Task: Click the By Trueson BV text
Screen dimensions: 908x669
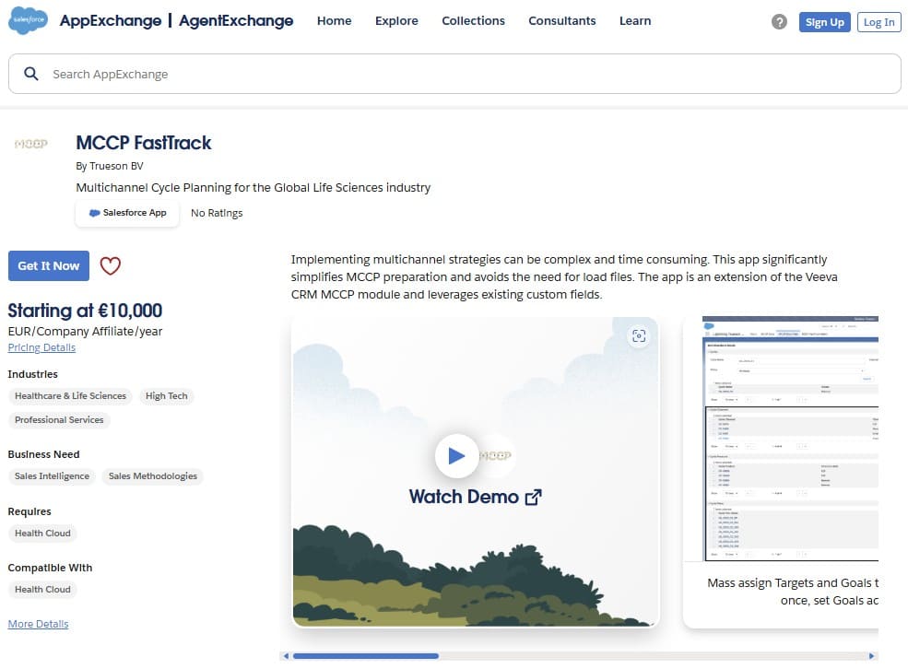Action: [110, 166]
